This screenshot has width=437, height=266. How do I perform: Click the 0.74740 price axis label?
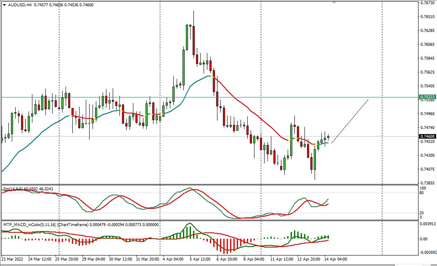428,128
